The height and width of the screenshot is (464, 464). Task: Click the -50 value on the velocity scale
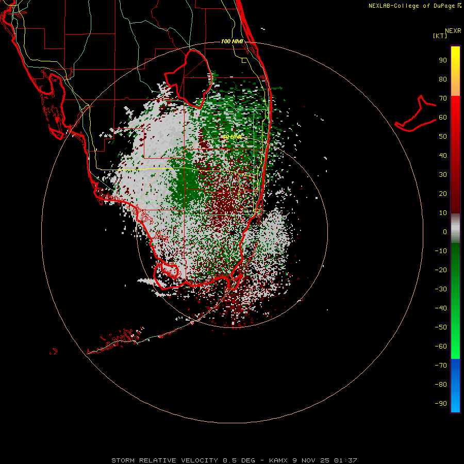coord(441,327)
